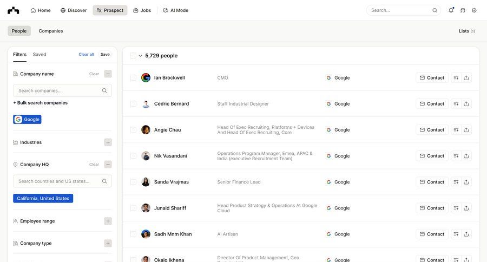The image size is (487, 262).
Task: Open the inbox icon beside the bell
Action: [463, 10]
